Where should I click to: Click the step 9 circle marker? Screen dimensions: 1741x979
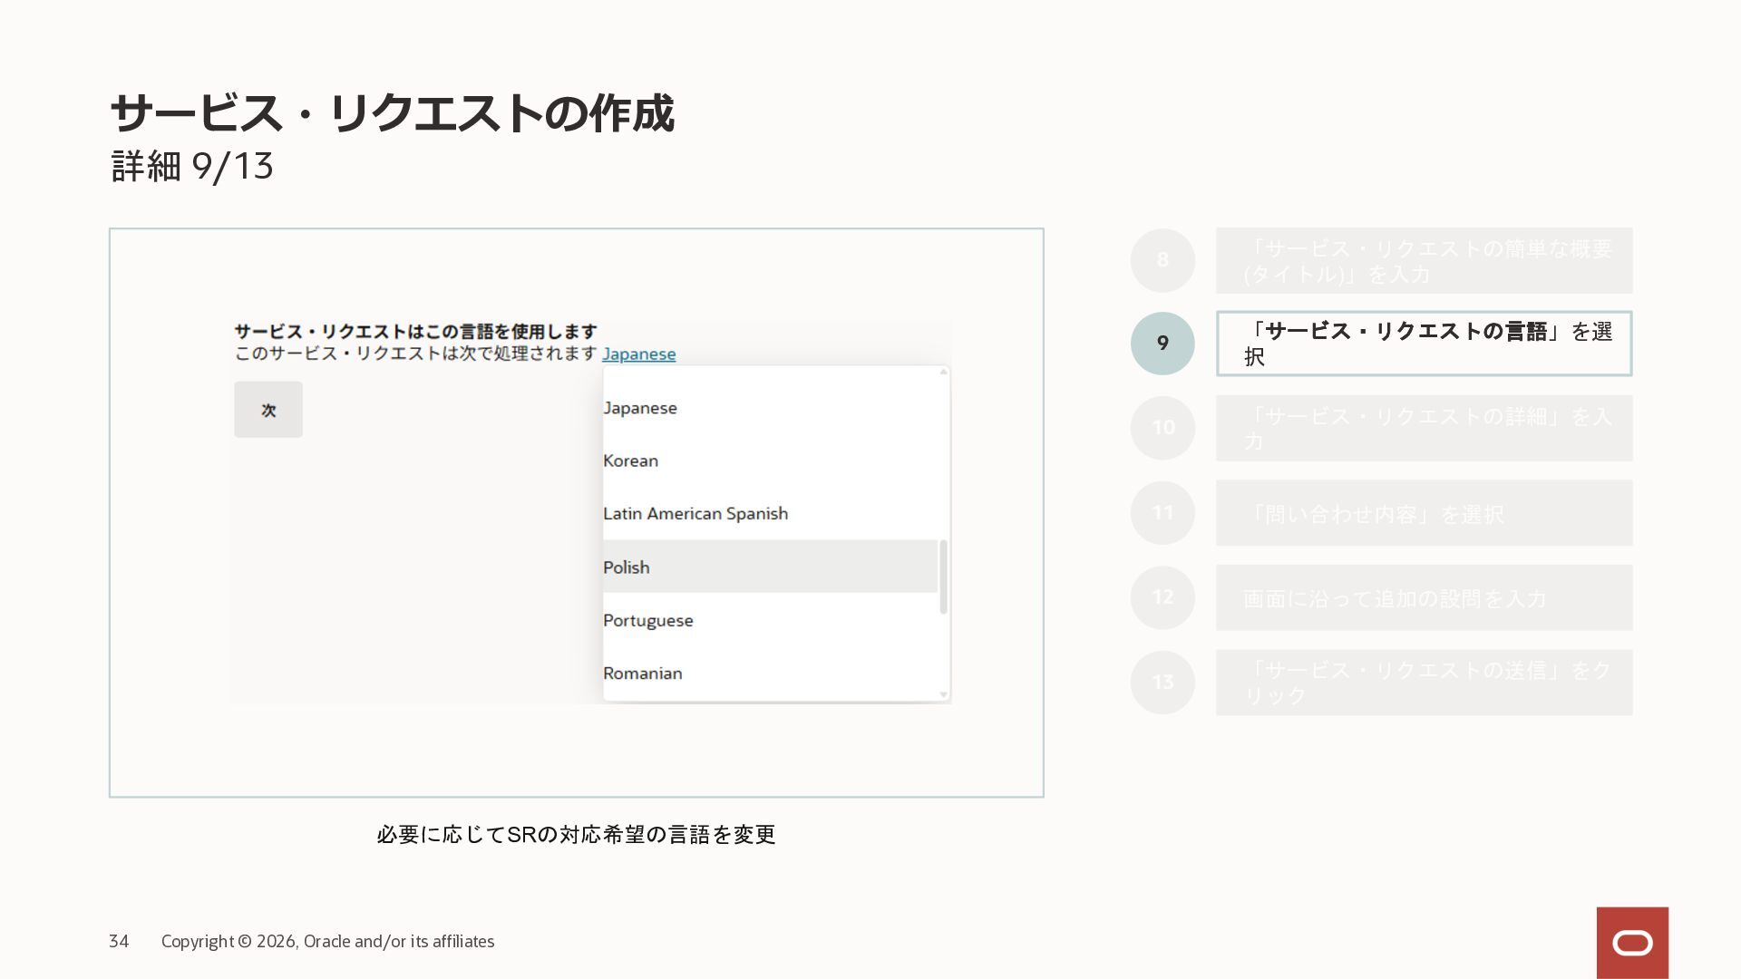pyautogui.click(x=1162, y=344)
